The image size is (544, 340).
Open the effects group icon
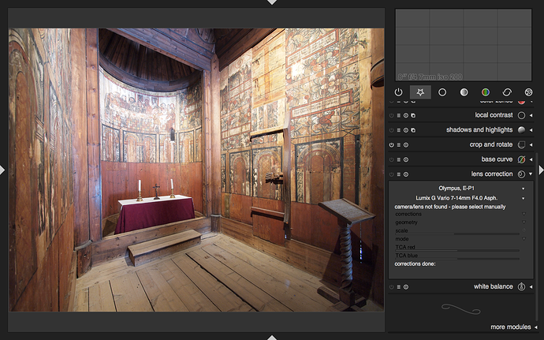coord(528,92)
